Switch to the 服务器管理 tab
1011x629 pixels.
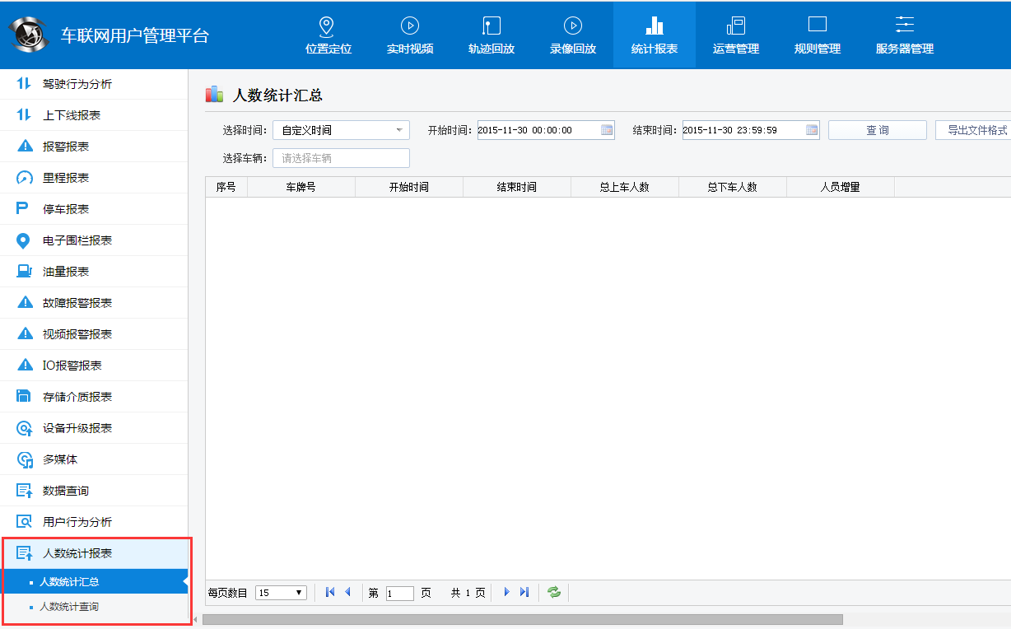[904, 35]
